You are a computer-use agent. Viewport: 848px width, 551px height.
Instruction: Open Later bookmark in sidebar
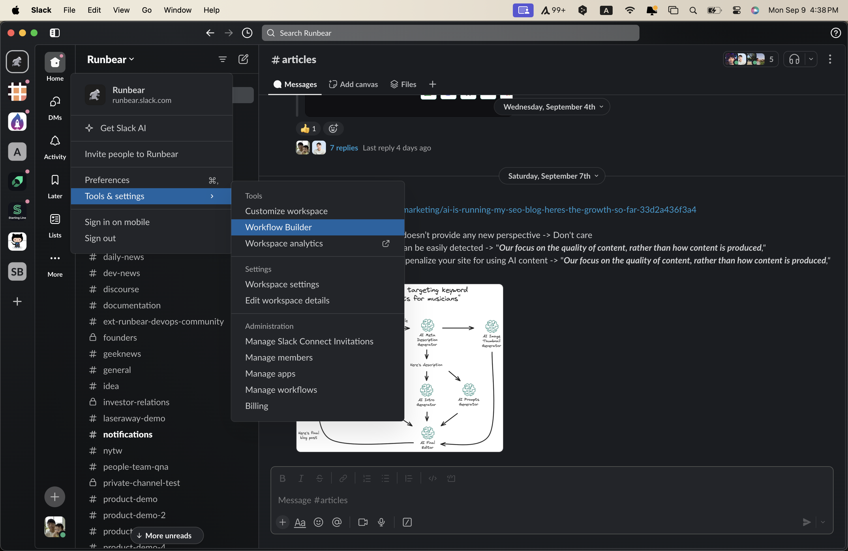55,186
